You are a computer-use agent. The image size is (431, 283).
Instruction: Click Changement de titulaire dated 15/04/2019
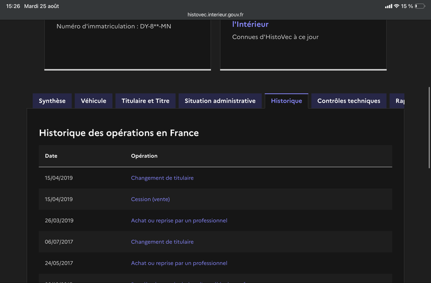click(x=162, y=178)
